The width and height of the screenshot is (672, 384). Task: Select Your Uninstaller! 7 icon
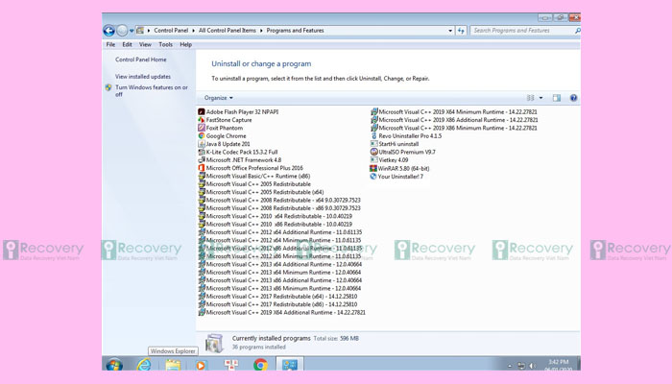(373, 176)
